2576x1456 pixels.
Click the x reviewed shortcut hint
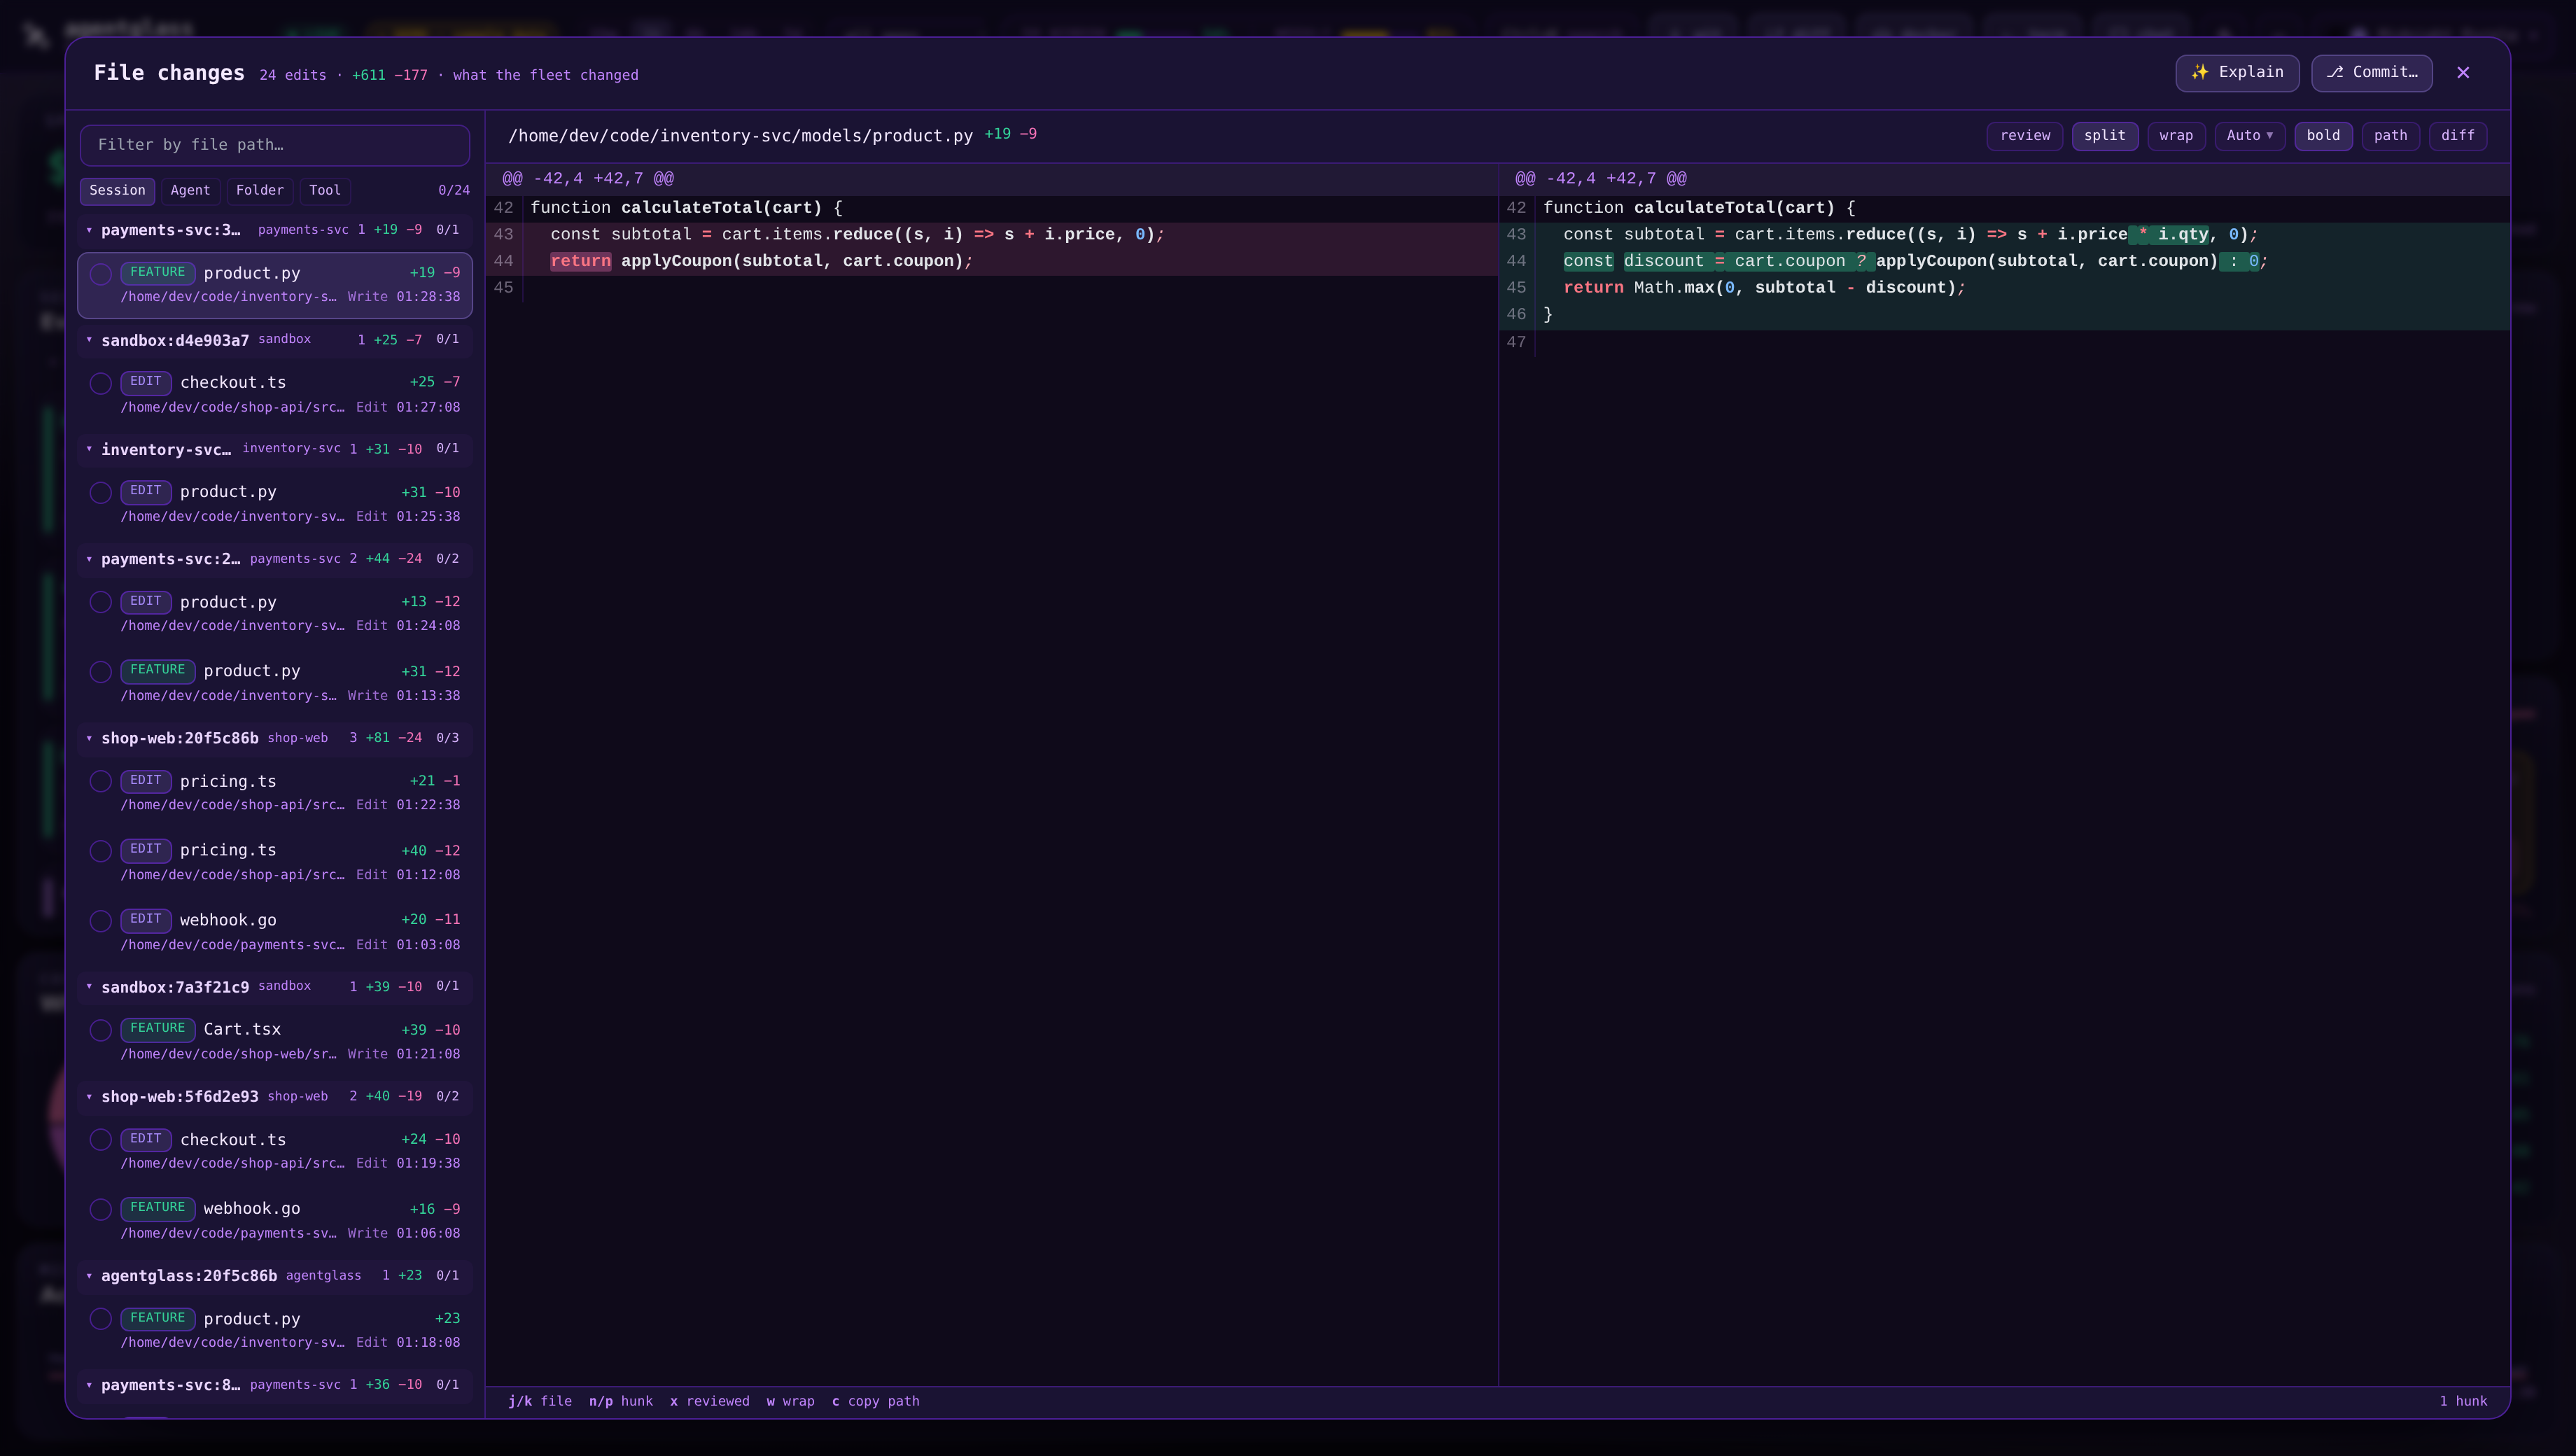tap(710, 1401)
